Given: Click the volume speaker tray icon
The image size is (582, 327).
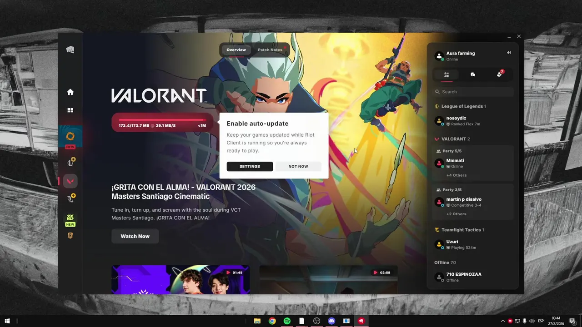Looking at the screenshot, I should coord(532,321).
